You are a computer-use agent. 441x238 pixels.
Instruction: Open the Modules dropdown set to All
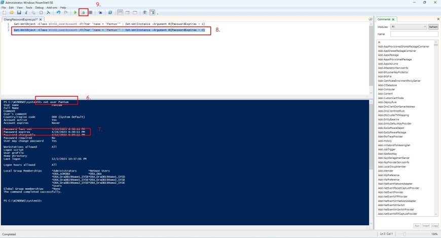pyautogui.click(x=409, y=27)
